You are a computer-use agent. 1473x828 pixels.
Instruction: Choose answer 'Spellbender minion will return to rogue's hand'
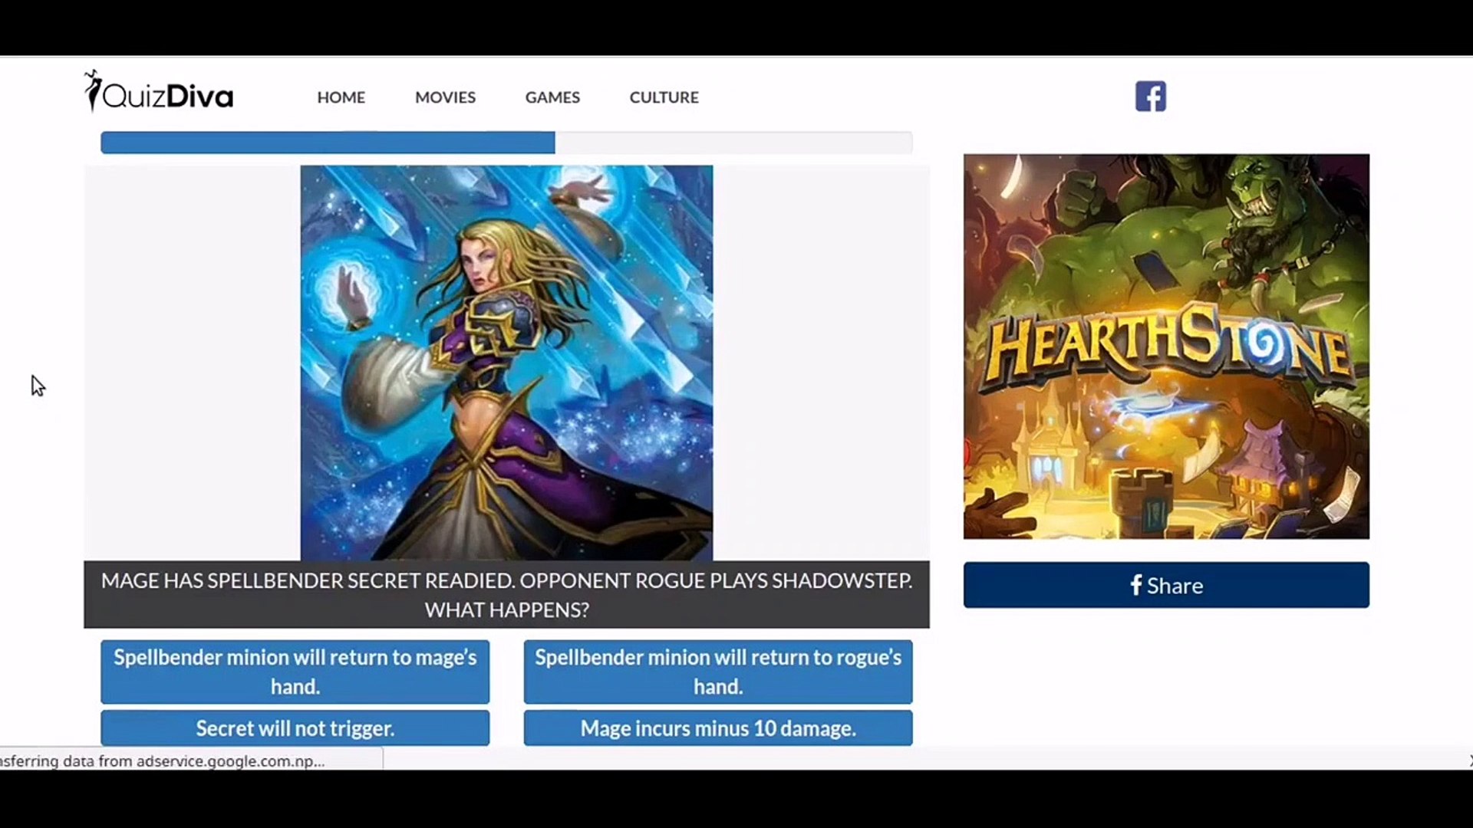tap(718, 672)
